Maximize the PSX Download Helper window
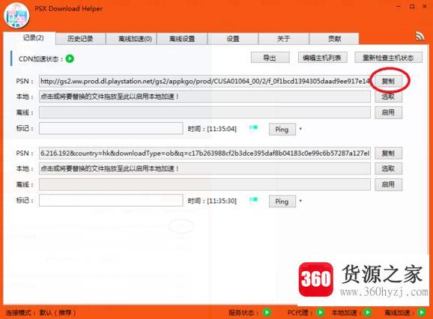The image size is (433, 319). click(412, 7)
